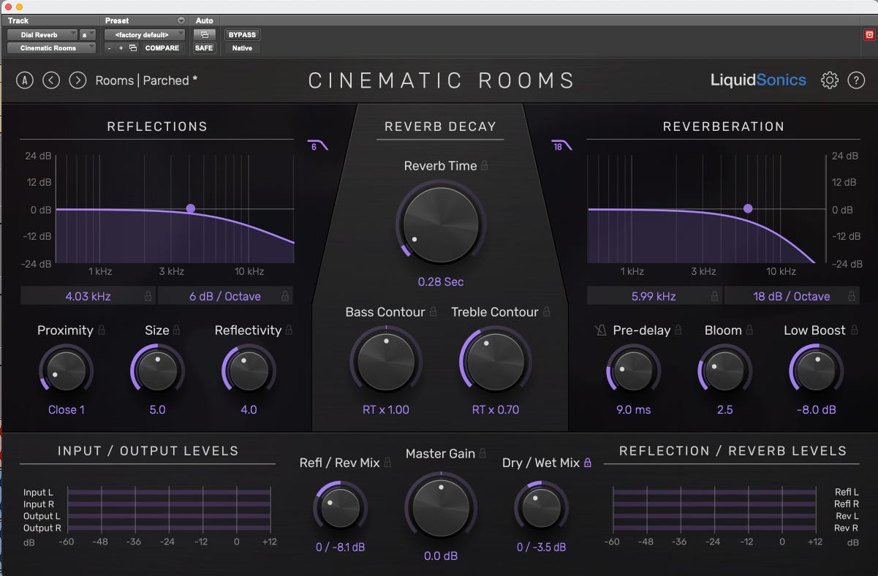The width and height of the screenshot is (878, 576).
Task: Click the COMPARE button
Action: point(162,48)
